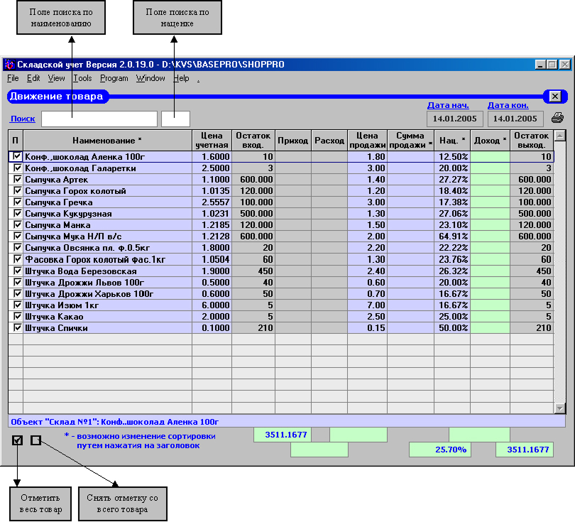Click the 0.15 sale price cell
Viewport: 575px width, 522px height.
pos(367,328)
